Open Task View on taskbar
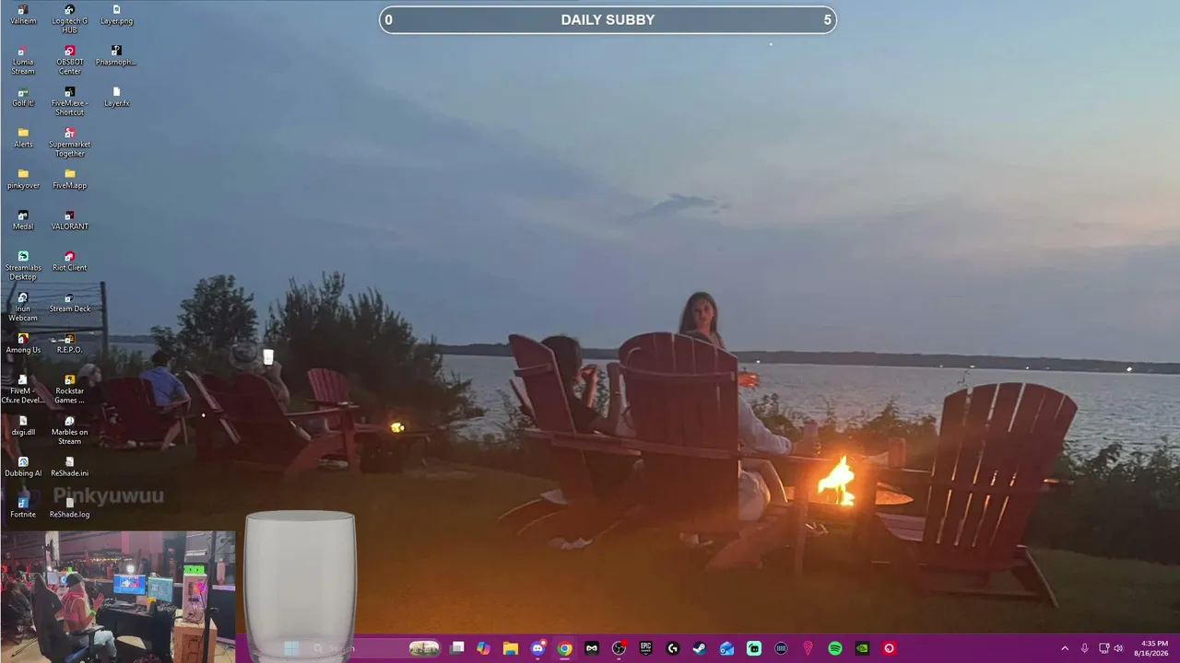Screen dimensions: 1180x663 coord(457,648)
